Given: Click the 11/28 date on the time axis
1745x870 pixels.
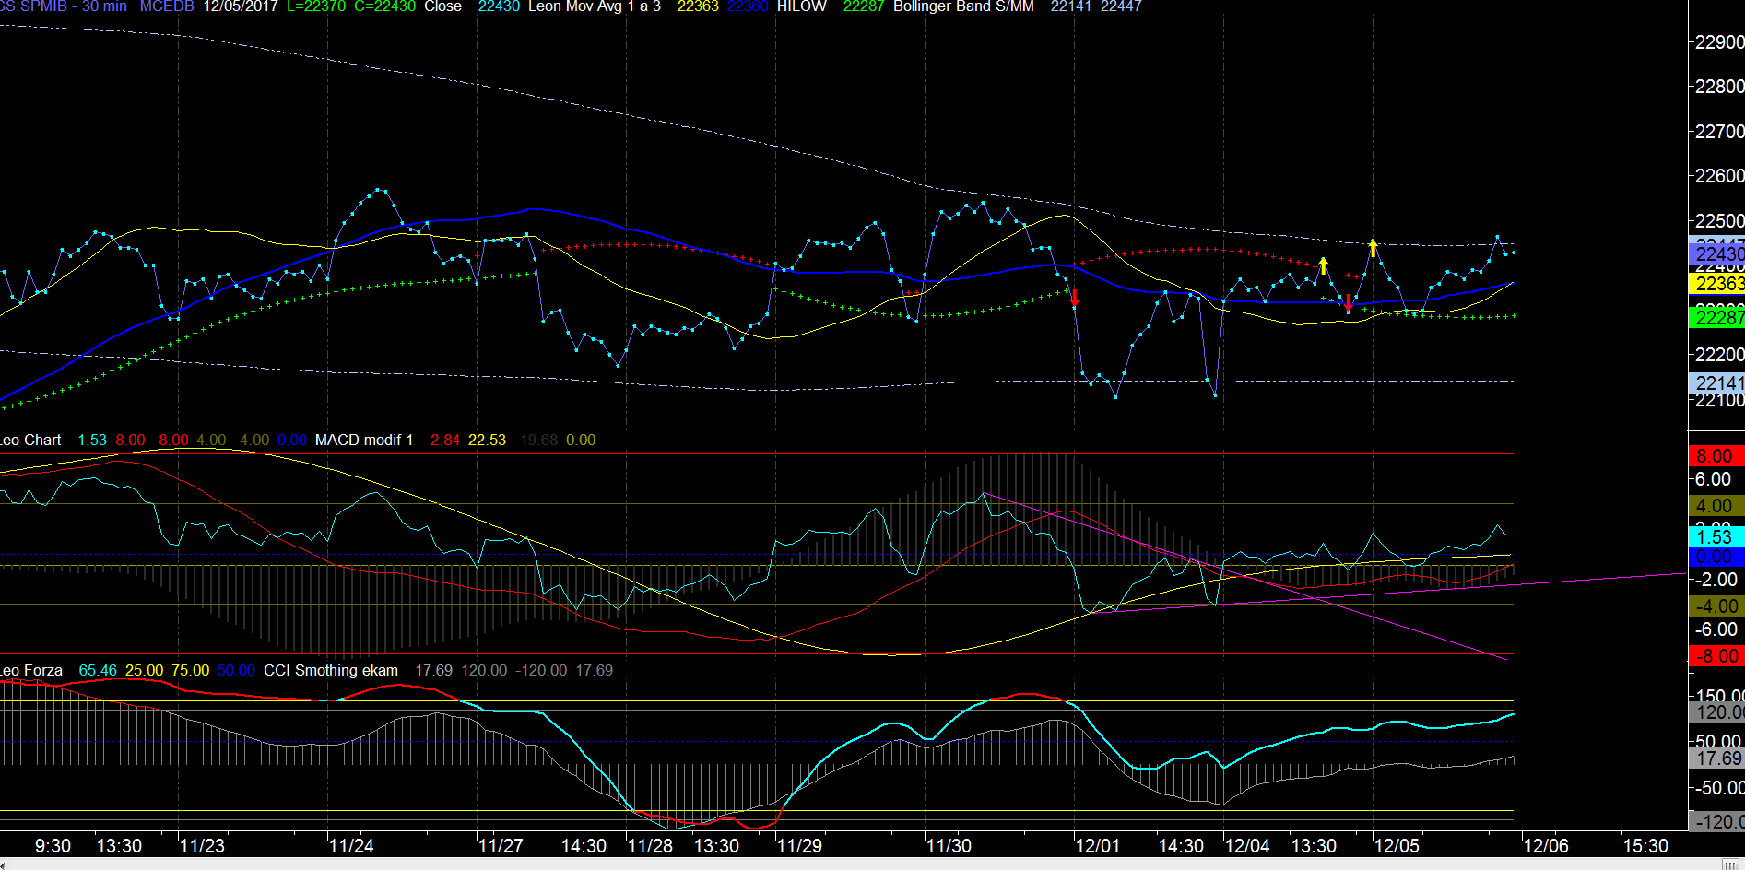Looking at the screenshot, I should tap(650, 846).
